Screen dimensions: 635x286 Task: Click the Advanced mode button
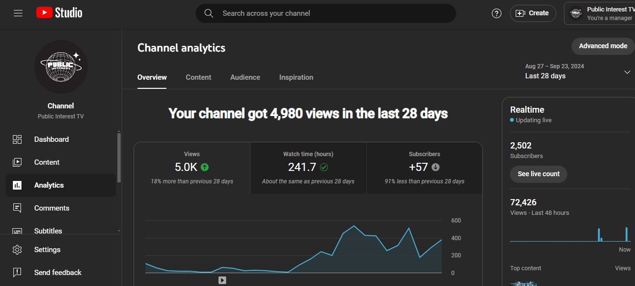pos(603,46)
